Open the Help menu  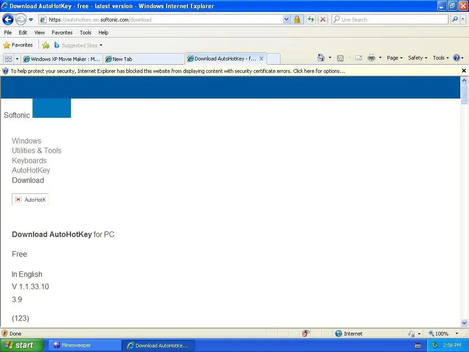tap(103, 33)
